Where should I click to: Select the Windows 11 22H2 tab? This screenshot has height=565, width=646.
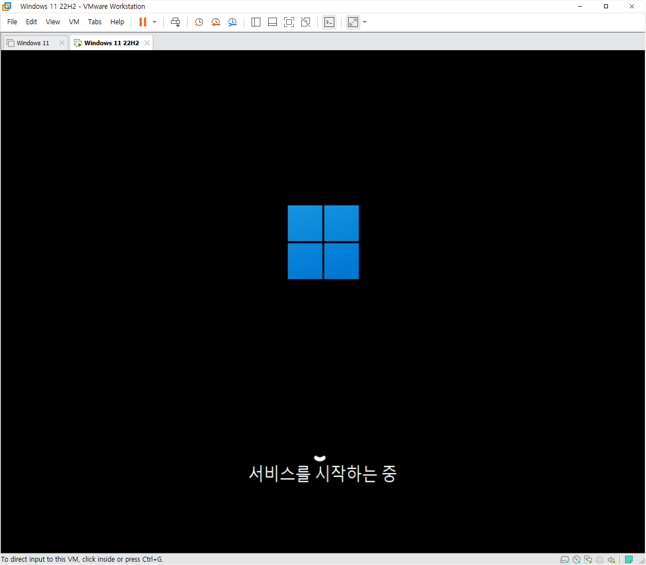point(111,43)
